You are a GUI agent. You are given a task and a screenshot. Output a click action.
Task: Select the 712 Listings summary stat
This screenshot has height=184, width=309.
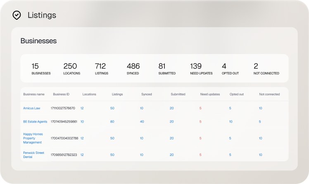tap(102, 68)
